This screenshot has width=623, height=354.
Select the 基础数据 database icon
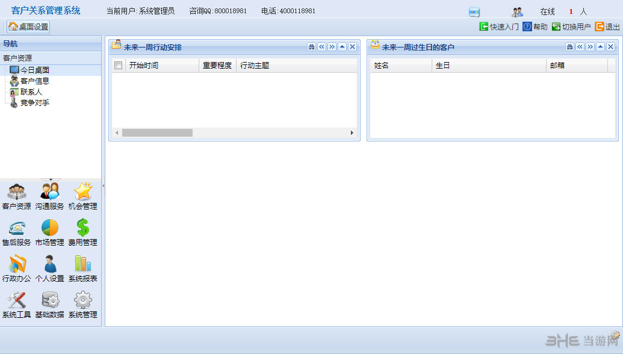click(x=50, y=304)
